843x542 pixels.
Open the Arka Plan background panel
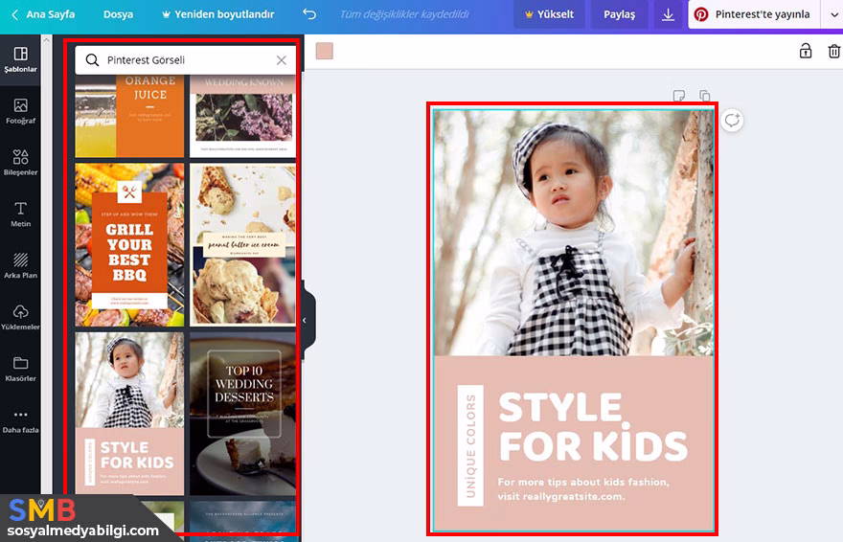[20, 266]
